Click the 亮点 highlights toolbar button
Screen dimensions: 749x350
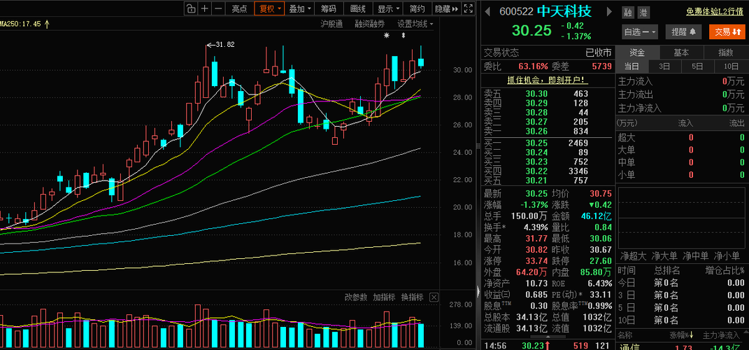pos(239,8)
